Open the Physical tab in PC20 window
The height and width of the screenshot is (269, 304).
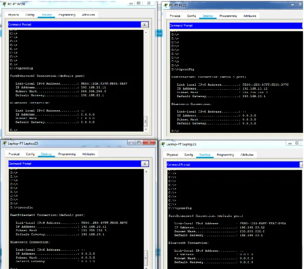(14, 15)
